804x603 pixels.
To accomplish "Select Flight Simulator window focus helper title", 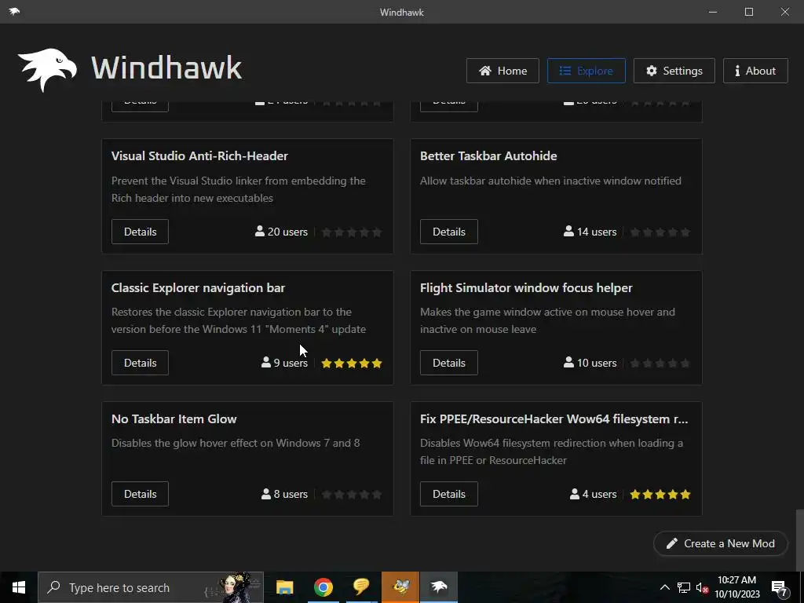I will pyautogui.click(x=526, y=288).
